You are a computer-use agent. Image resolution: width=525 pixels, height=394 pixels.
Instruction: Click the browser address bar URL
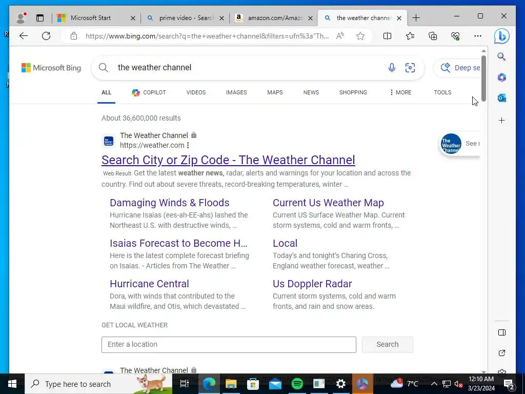point(207,36)
